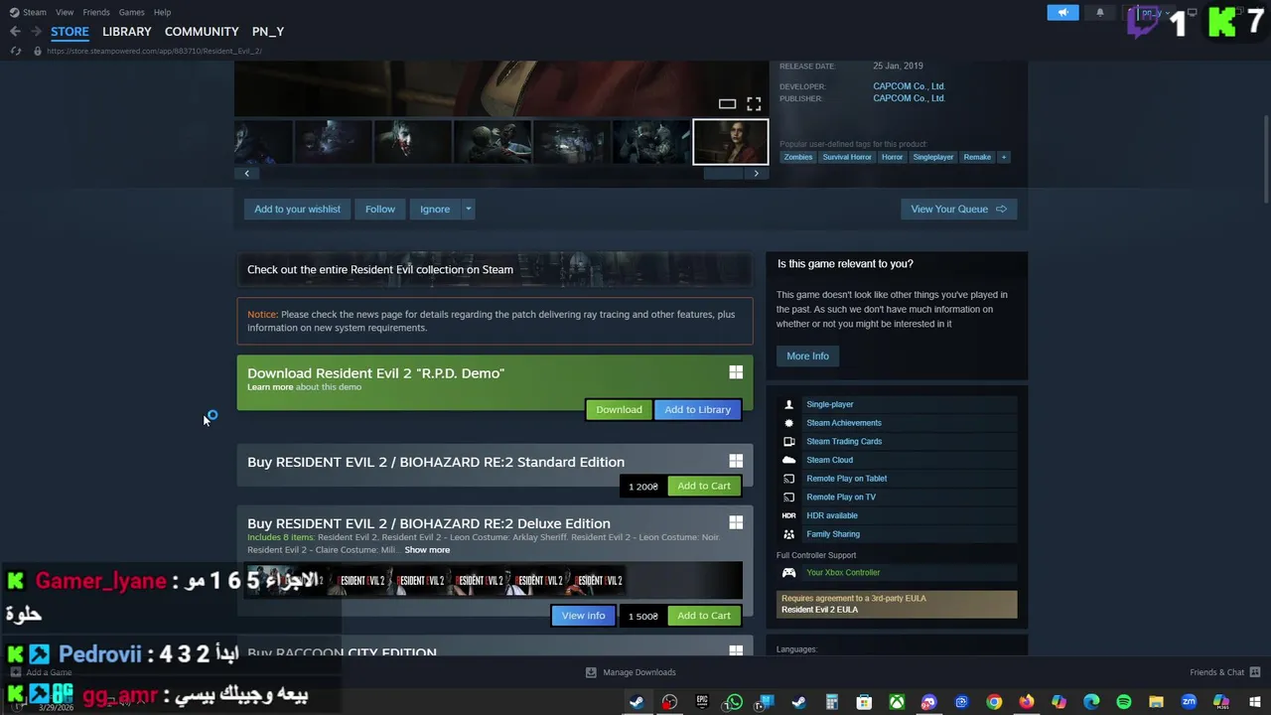The height and width of the screenshot is (715, 1271).
Task: Open File Explorer from the taskbar
Action: (x=1156, y=702)
